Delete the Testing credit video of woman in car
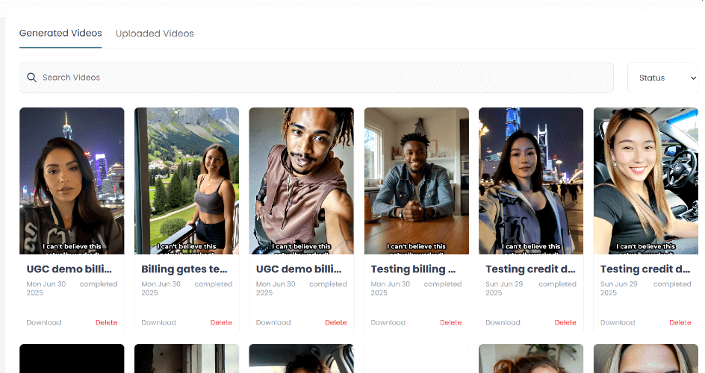The width and height of the screenshot is (705, 373). point(680,322)
